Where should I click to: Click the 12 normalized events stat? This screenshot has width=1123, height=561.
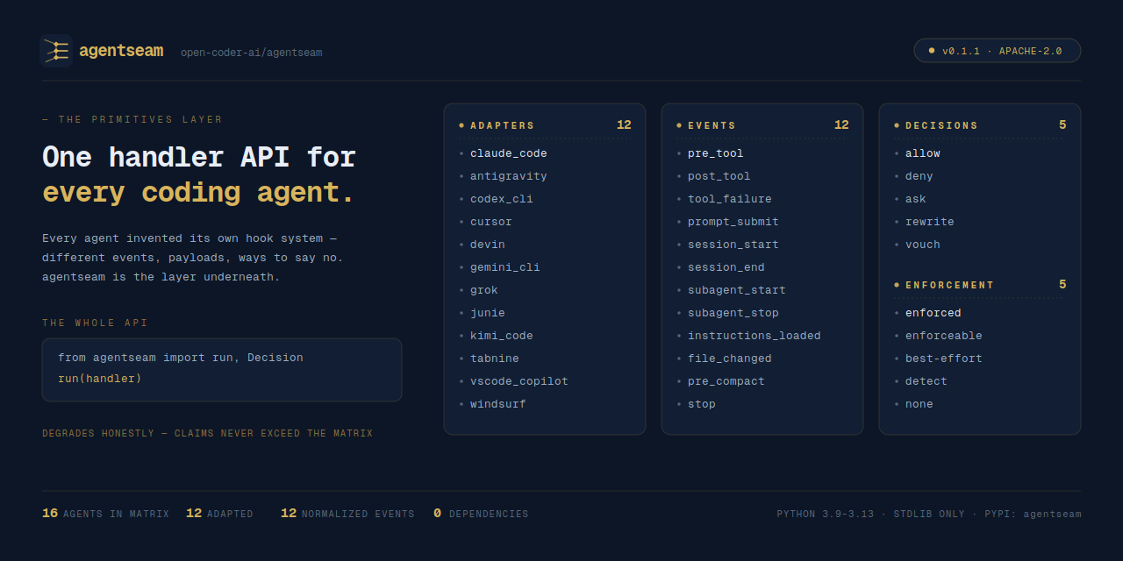[347, 514]
